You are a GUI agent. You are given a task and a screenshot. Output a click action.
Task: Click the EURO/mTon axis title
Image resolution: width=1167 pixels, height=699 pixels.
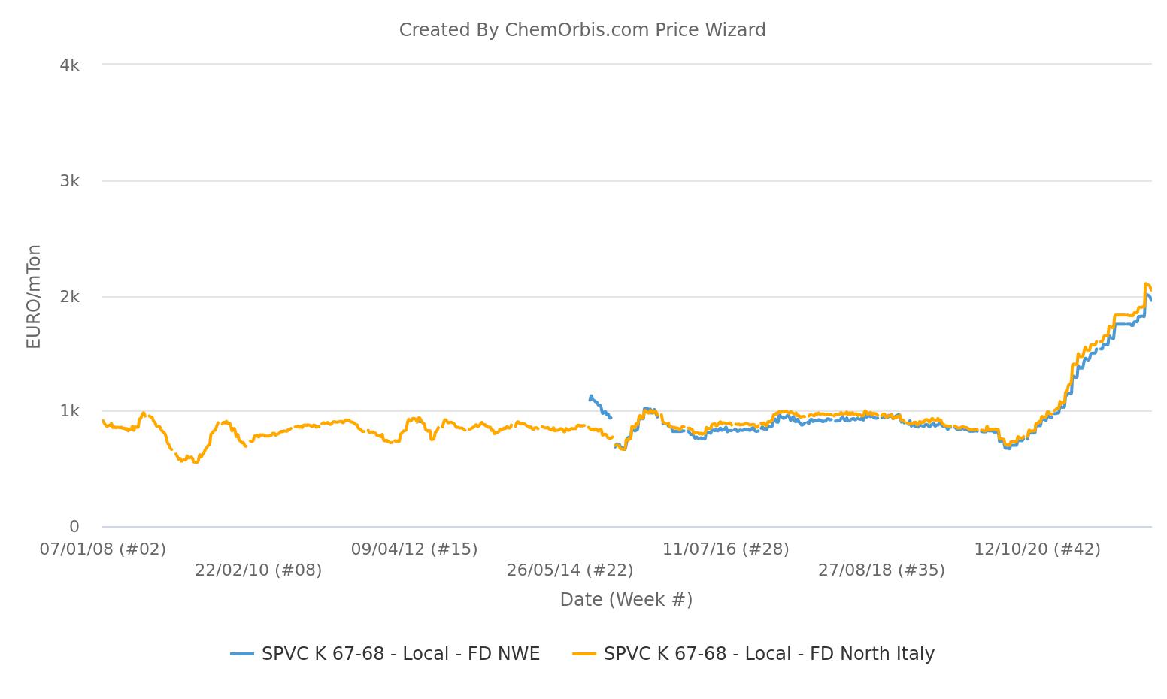(34, 296)
